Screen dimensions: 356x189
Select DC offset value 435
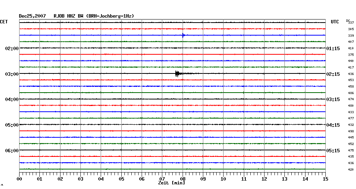[x=351, y=156]
